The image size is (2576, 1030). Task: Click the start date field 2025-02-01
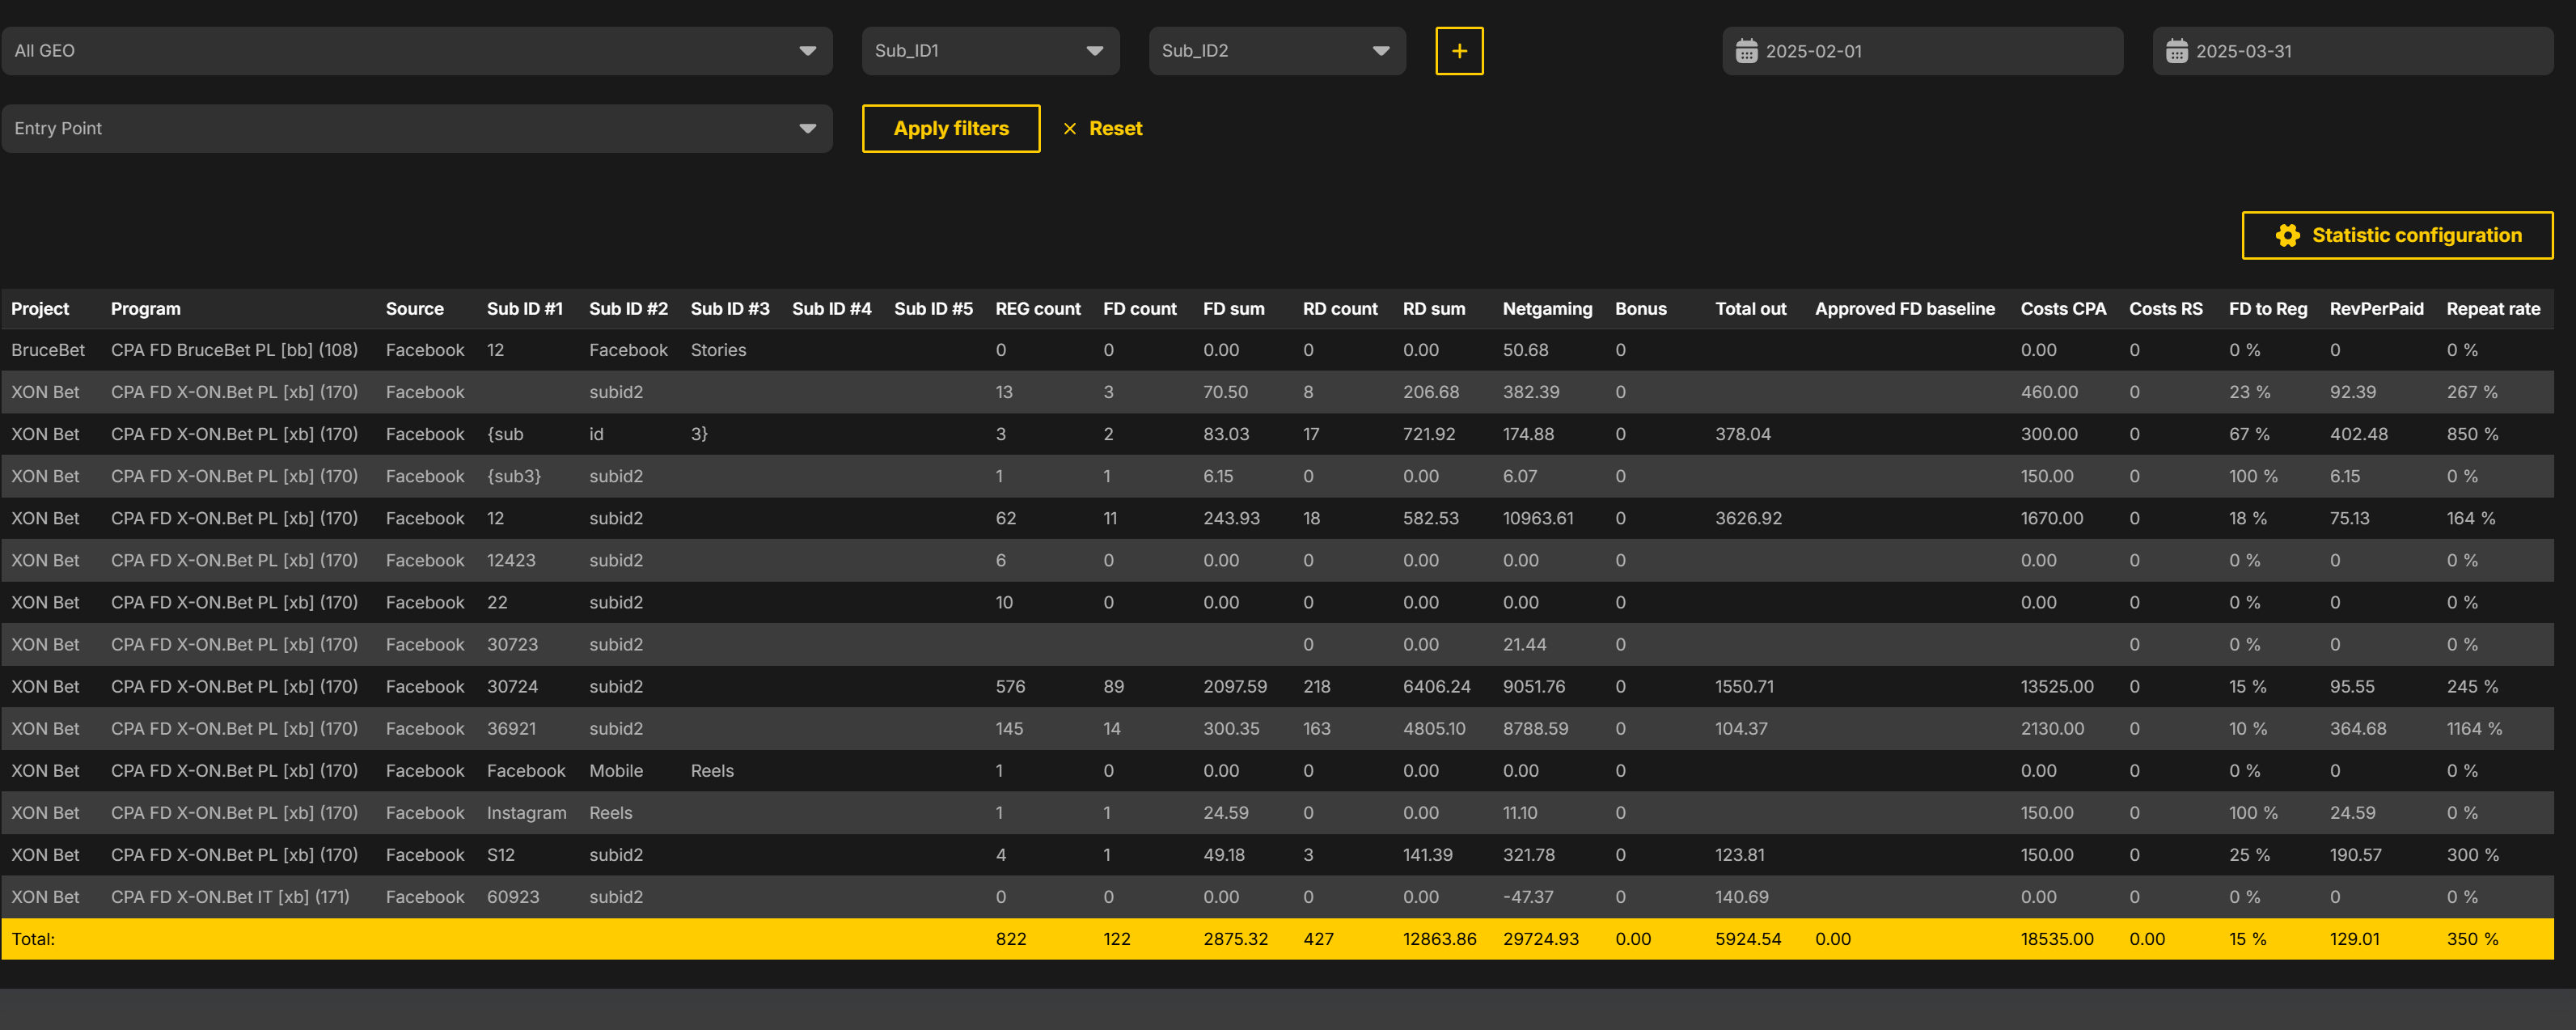1922,51
